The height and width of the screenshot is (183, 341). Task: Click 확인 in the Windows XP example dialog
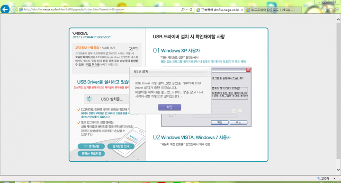coord(220,122)
